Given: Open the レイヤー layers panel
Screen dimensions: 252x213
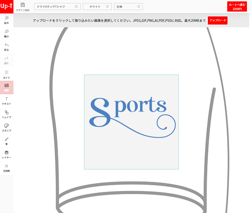Looking at the screenshot, I should coord(6,154).
